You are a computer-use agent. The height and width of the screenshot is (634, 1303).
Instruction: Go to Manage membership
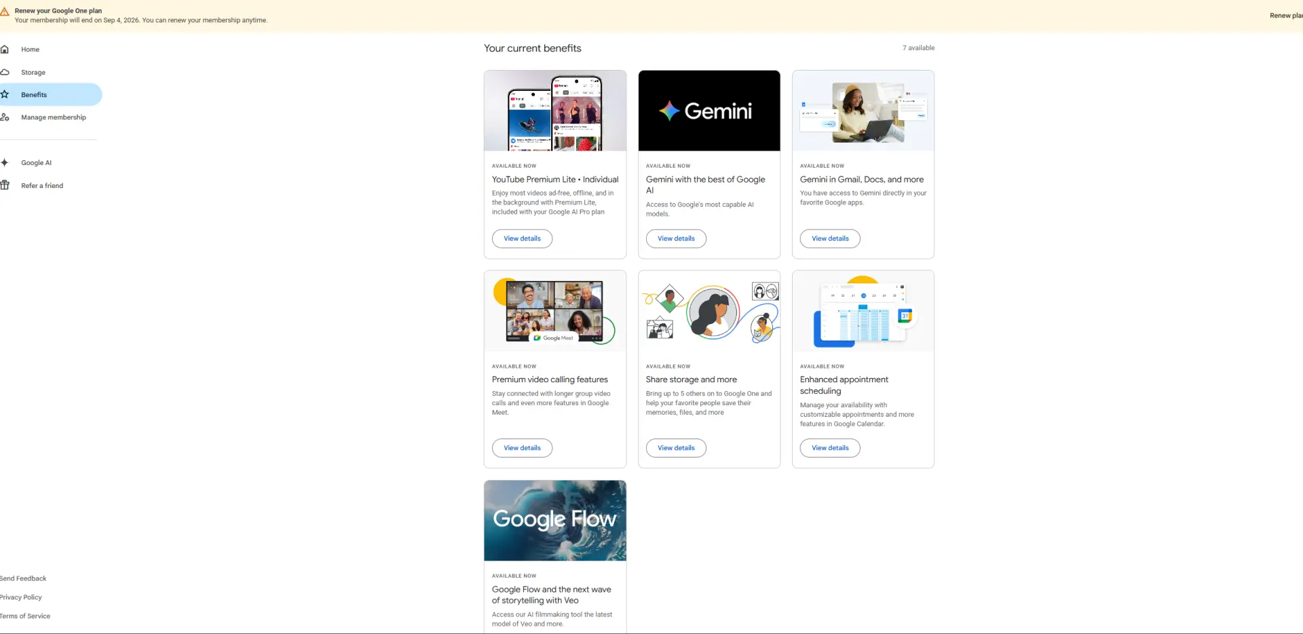pos(54,117)
